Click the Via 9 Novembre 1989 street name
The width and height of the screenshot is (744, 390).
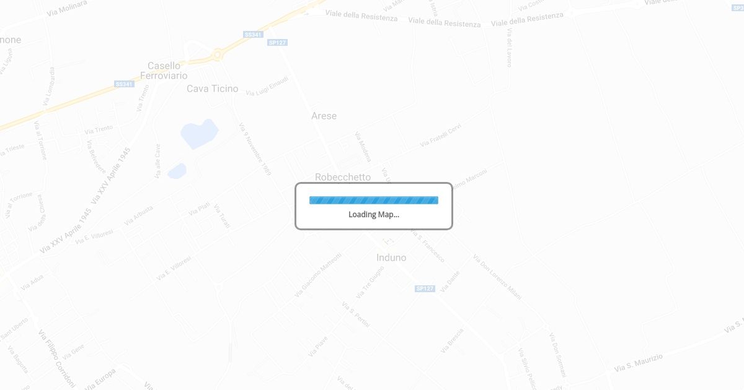coord(255,149)
